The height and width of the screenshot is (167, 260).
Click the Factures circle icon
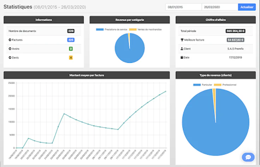[x=10, y=40]
